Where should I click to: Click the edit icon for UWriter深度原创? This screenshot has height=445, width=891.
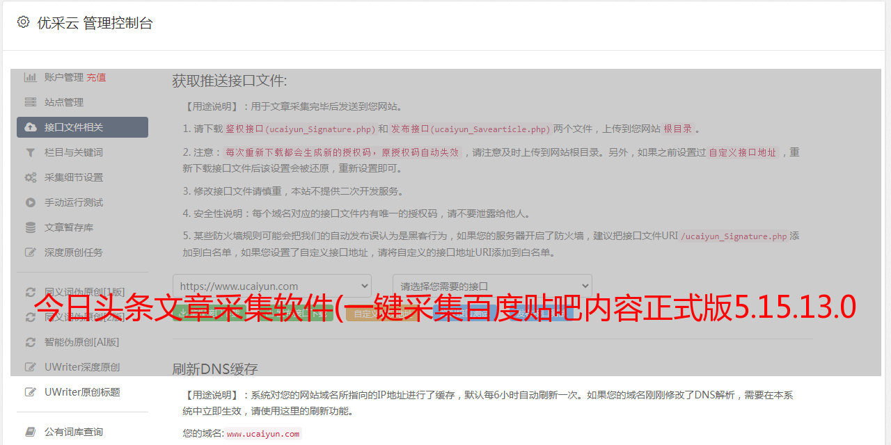tap(31, 367)
